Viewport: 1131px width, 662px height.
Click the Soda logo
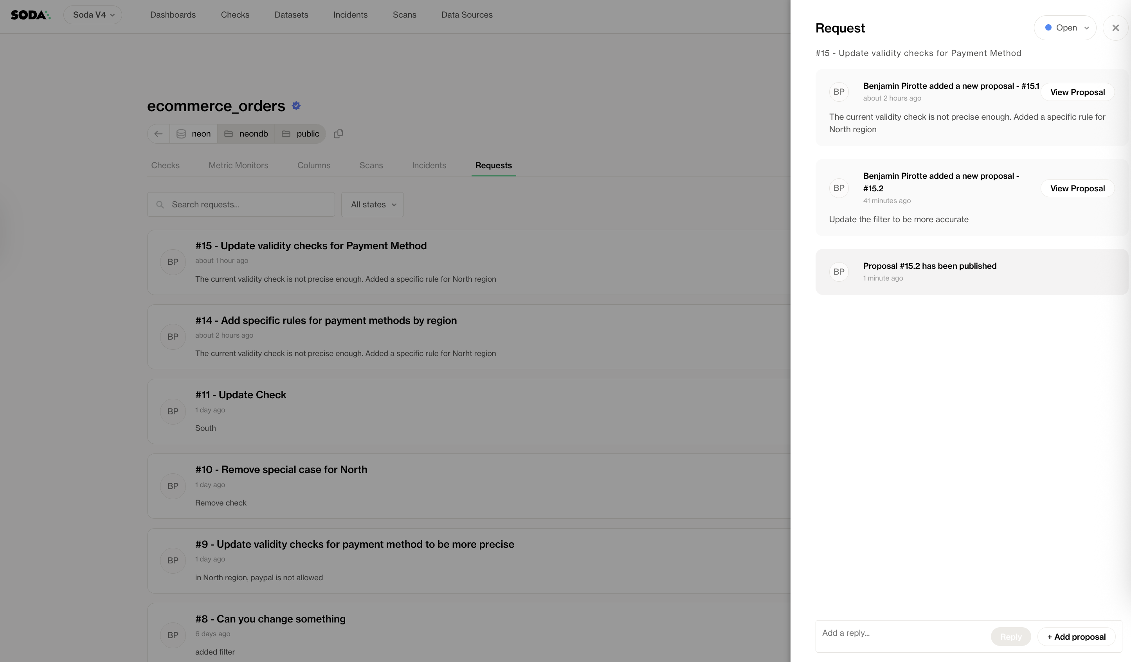pyautogui.click(x=31, y=15)
